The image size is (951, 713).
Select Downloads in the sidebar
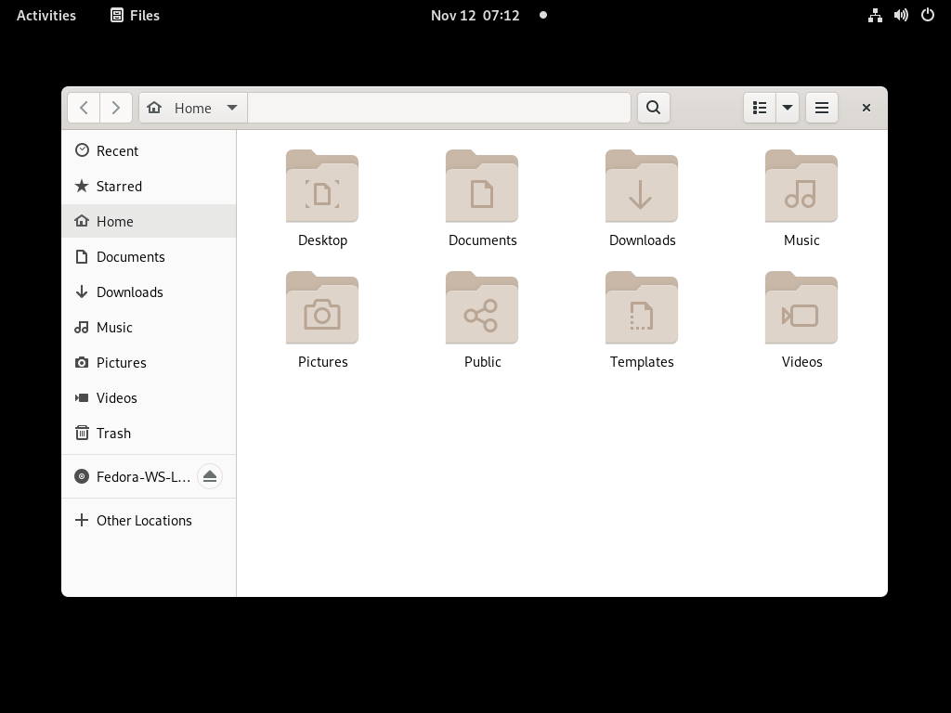coord(149,292)
